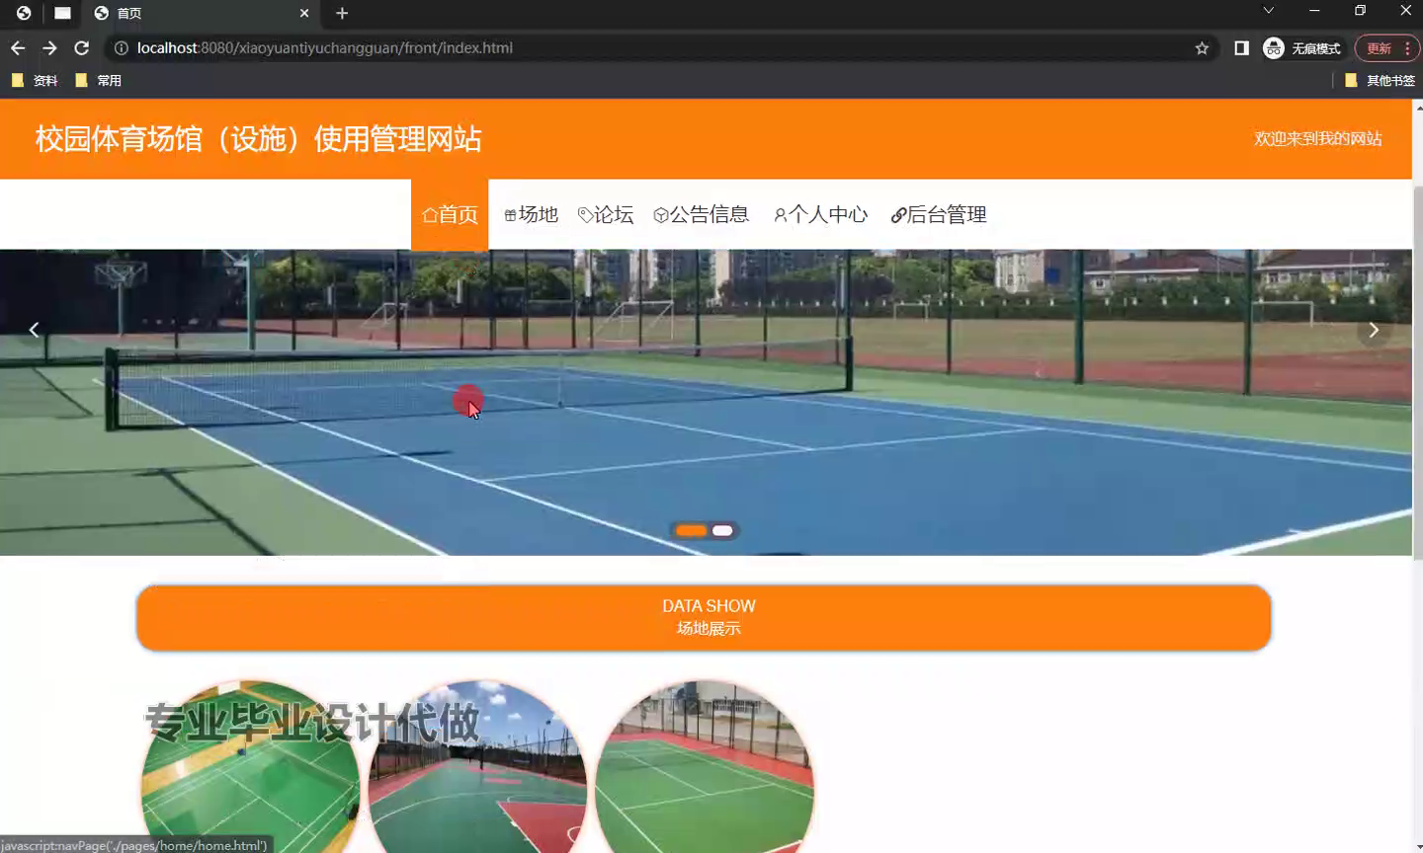Screen dimensions: 1423x853
Task: Go back with the browser back arrow
Action: 18,47
